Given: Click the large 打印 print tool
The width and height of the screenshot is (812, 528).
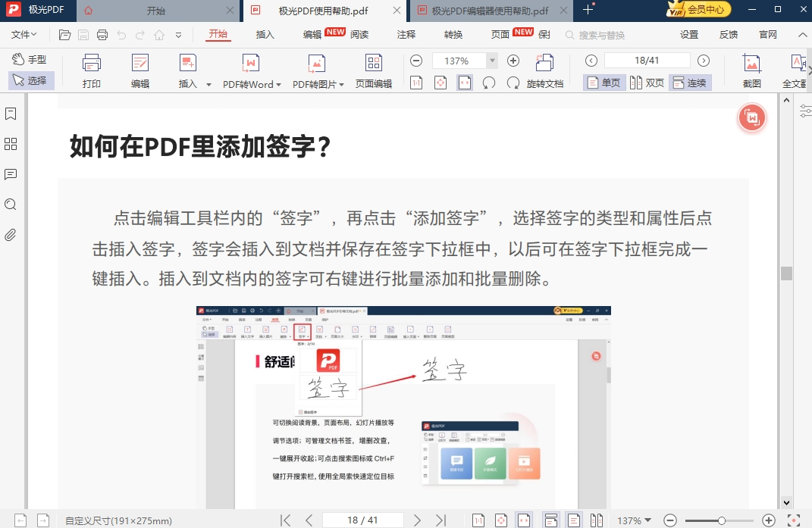Looking at the screenshot, I should (x=92, y=71).
